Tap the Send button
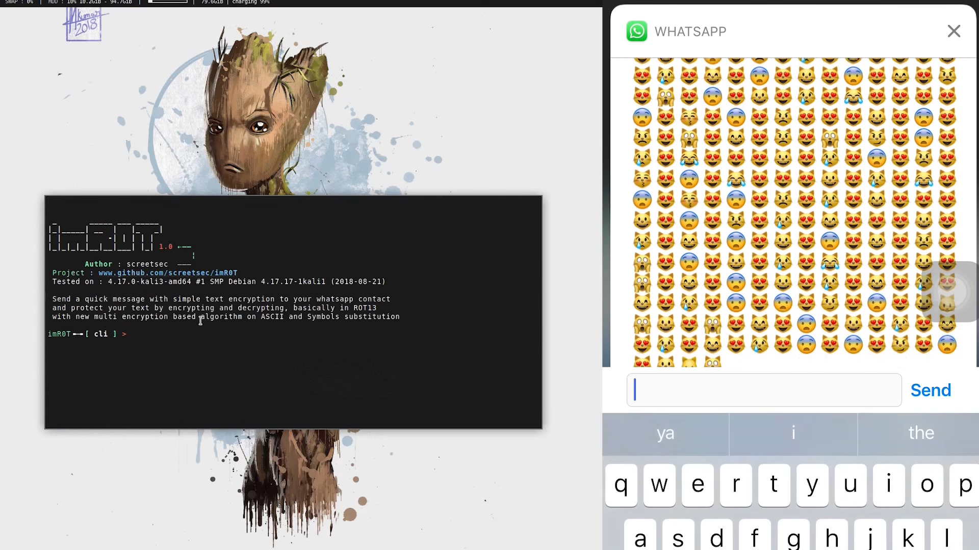The height and width of the screenshot is (550, 979). 931,390
